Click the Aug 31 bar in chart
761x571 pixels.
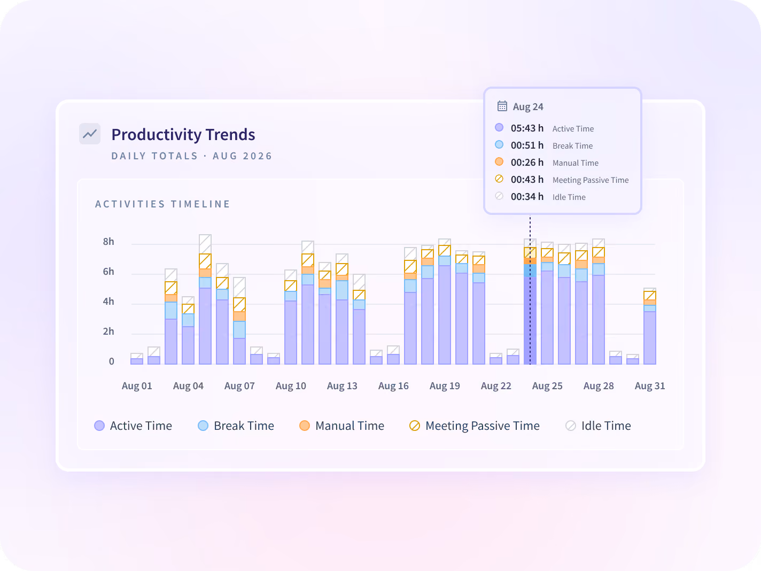point(650,326)
